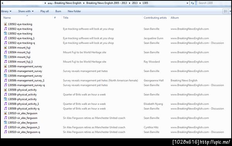Click the red document icon for 130508-physical_activity
Viewport: 232px width, 146px height.
[x=5, y=90]
